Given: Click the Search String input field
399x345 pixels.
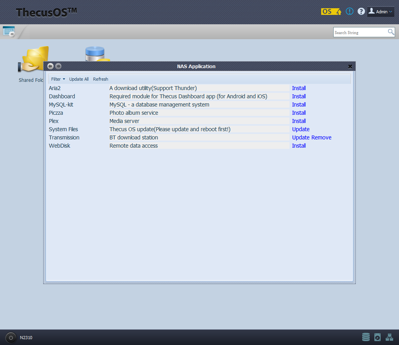Looking at the screenshot, I should (360, 33).
